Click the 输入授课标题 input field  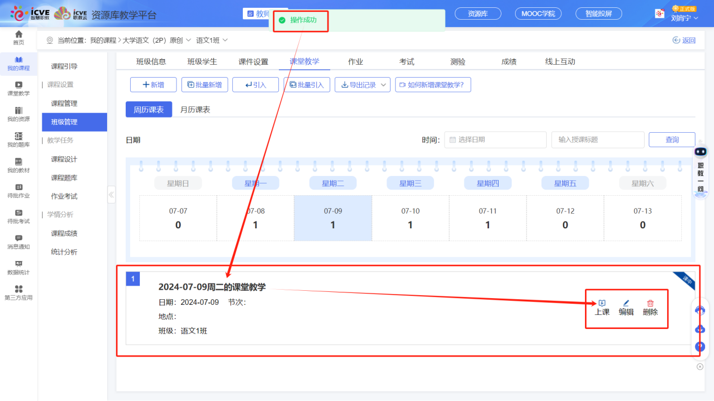click(597, 139)
